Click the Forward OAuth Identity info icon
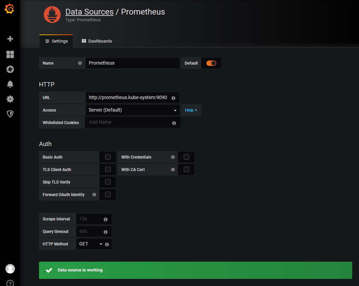Viewport: 359px width, 286px height. pyautogui.click(x=94, y=195)
